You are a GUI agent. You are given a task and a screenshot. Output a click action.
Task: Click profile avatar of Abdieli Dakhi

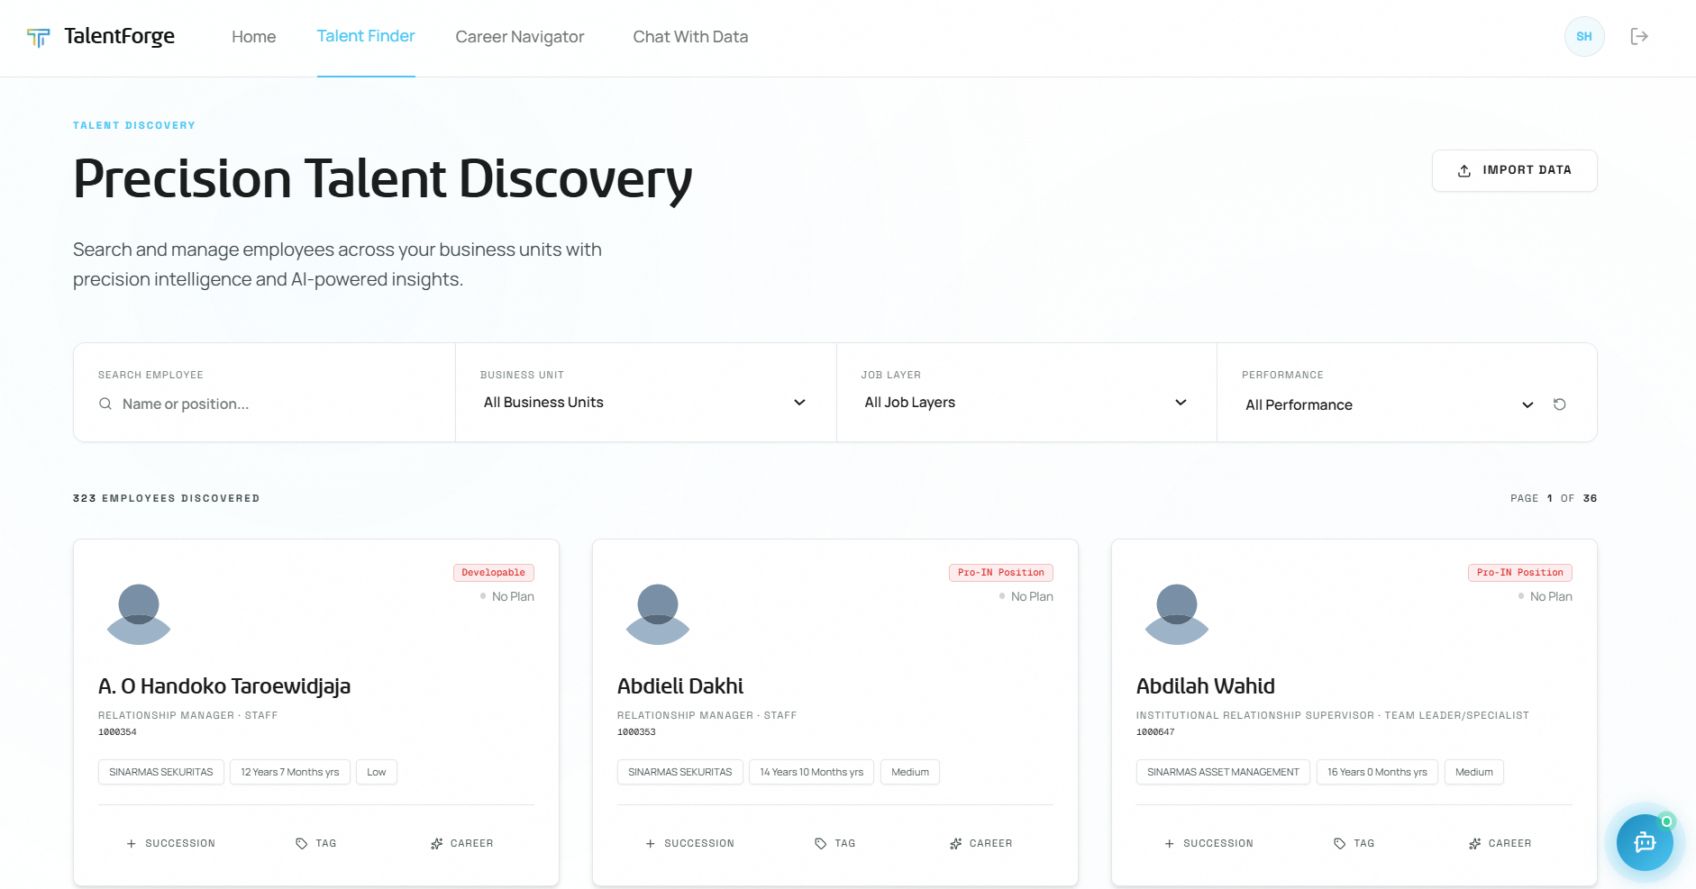(658, 613)
